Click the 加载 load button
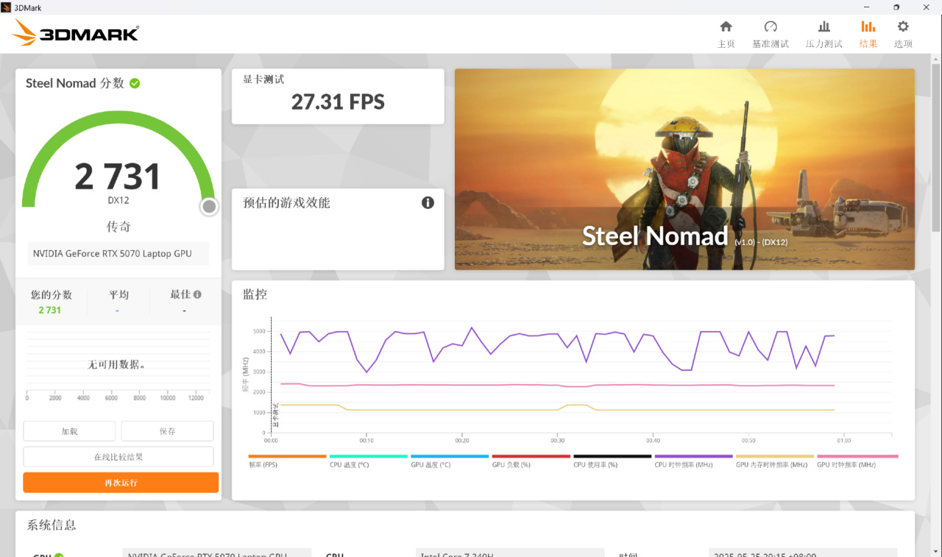Image resolution: width=942 pixels, height=557 pixels. click(69, 431)
